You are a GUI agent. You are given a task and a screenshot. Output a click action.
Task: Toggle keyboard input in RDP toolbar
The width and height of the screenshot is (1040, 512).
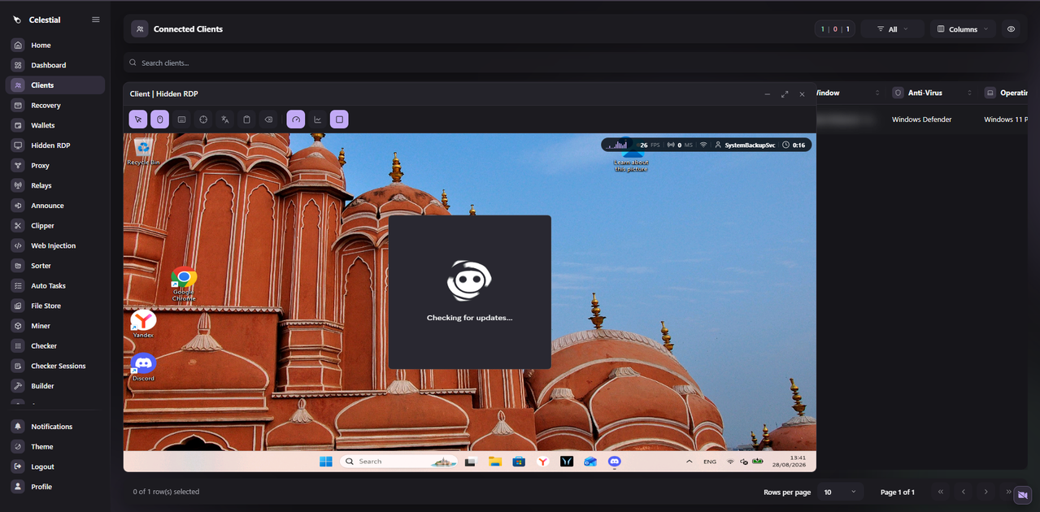(x=181, y=119)
